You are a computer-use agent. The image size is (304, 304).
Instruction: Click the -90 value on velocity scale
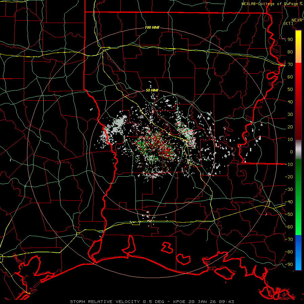coord(289,264)
